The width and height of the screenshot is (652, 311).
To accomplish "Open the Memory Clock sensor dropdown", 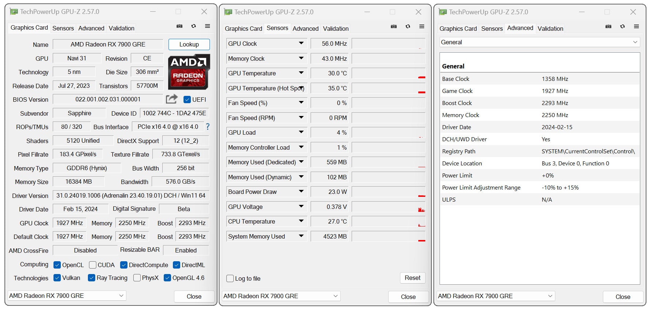I will 301,58.
